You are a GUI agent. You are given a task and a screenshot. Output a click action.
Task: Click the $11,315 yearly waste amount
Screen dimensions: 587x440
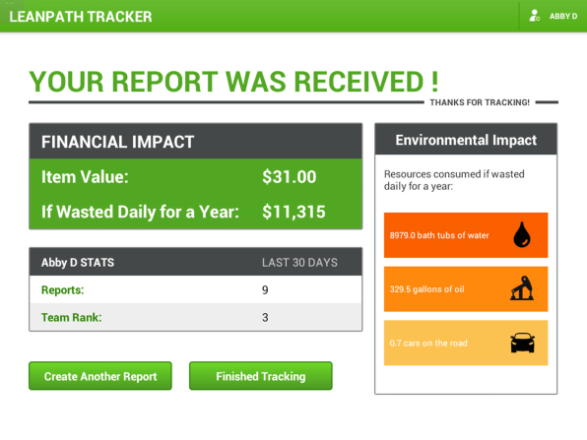[x=293, y=212]
